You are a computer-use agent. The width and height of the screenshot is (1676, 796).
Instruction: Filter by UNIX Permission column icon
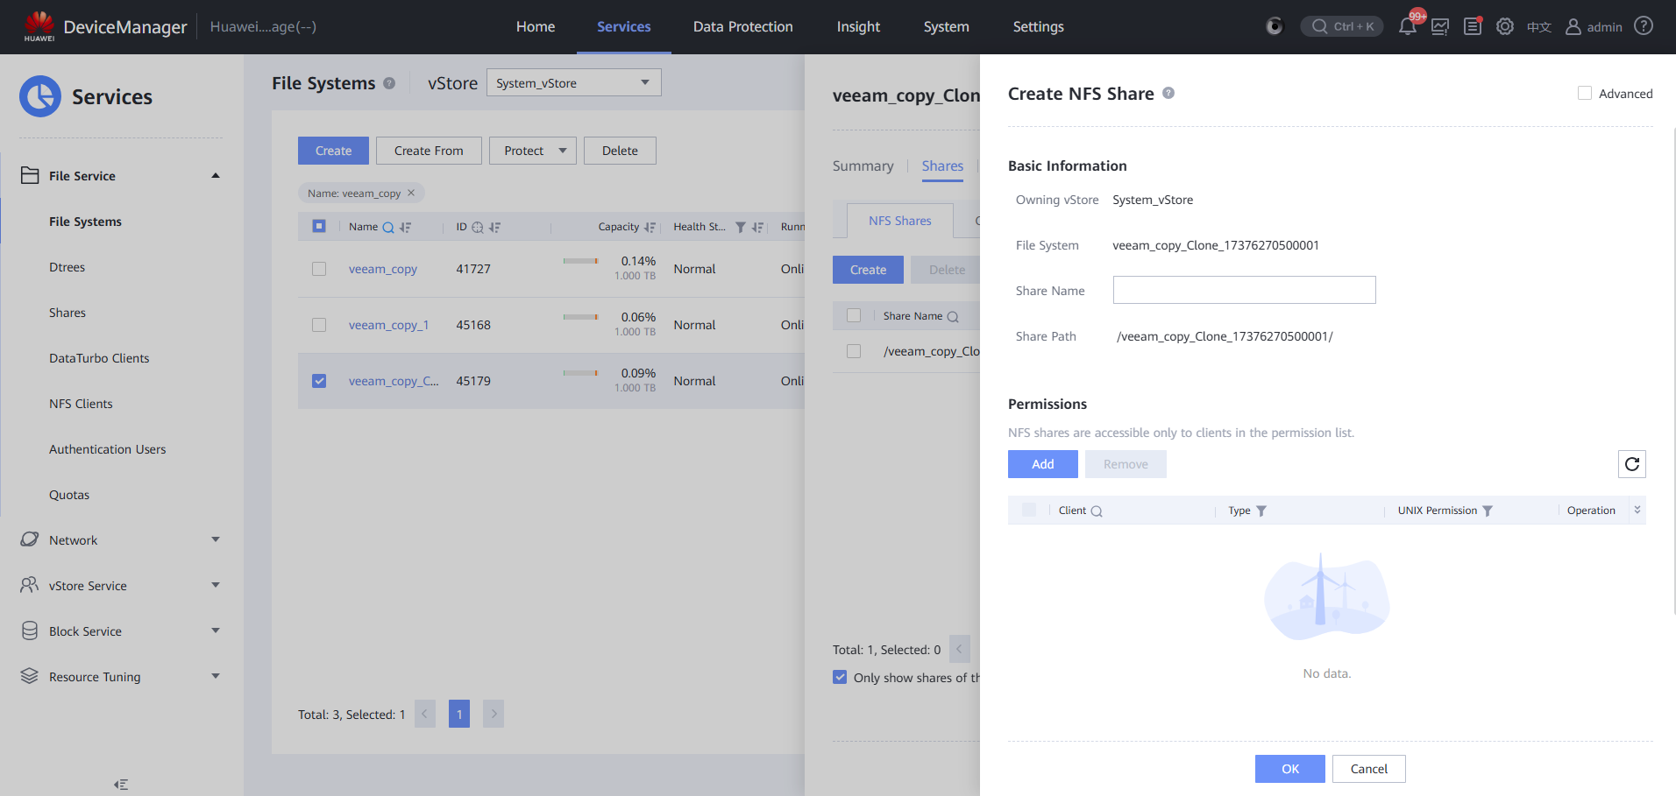point(1488,511)
